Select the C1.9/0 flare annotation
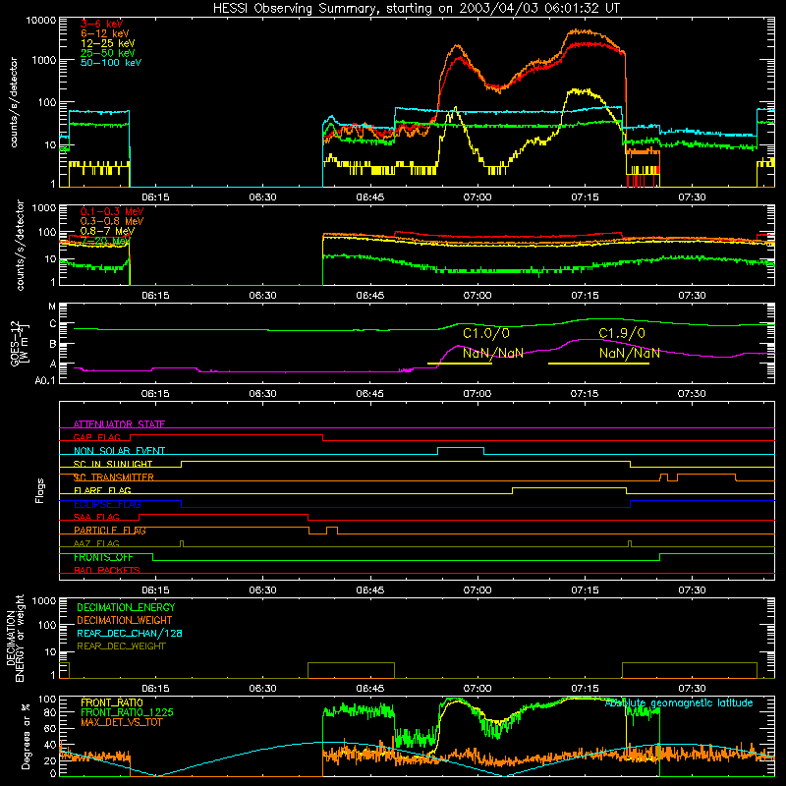The image size is (786, 786). click(x=622, y=333)
